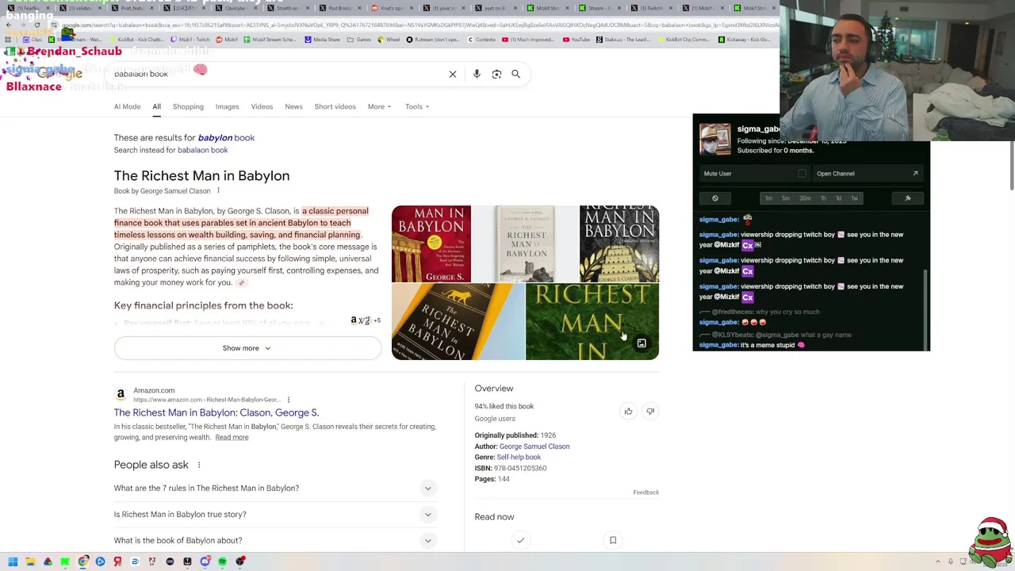Click Read more in Amazon snippet

pyautogui.click(x=232, y=438)
